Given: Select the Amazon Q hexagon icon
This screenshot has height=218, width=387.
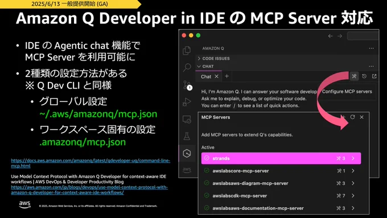Looking at the screenshot, I should click(187, 153).
